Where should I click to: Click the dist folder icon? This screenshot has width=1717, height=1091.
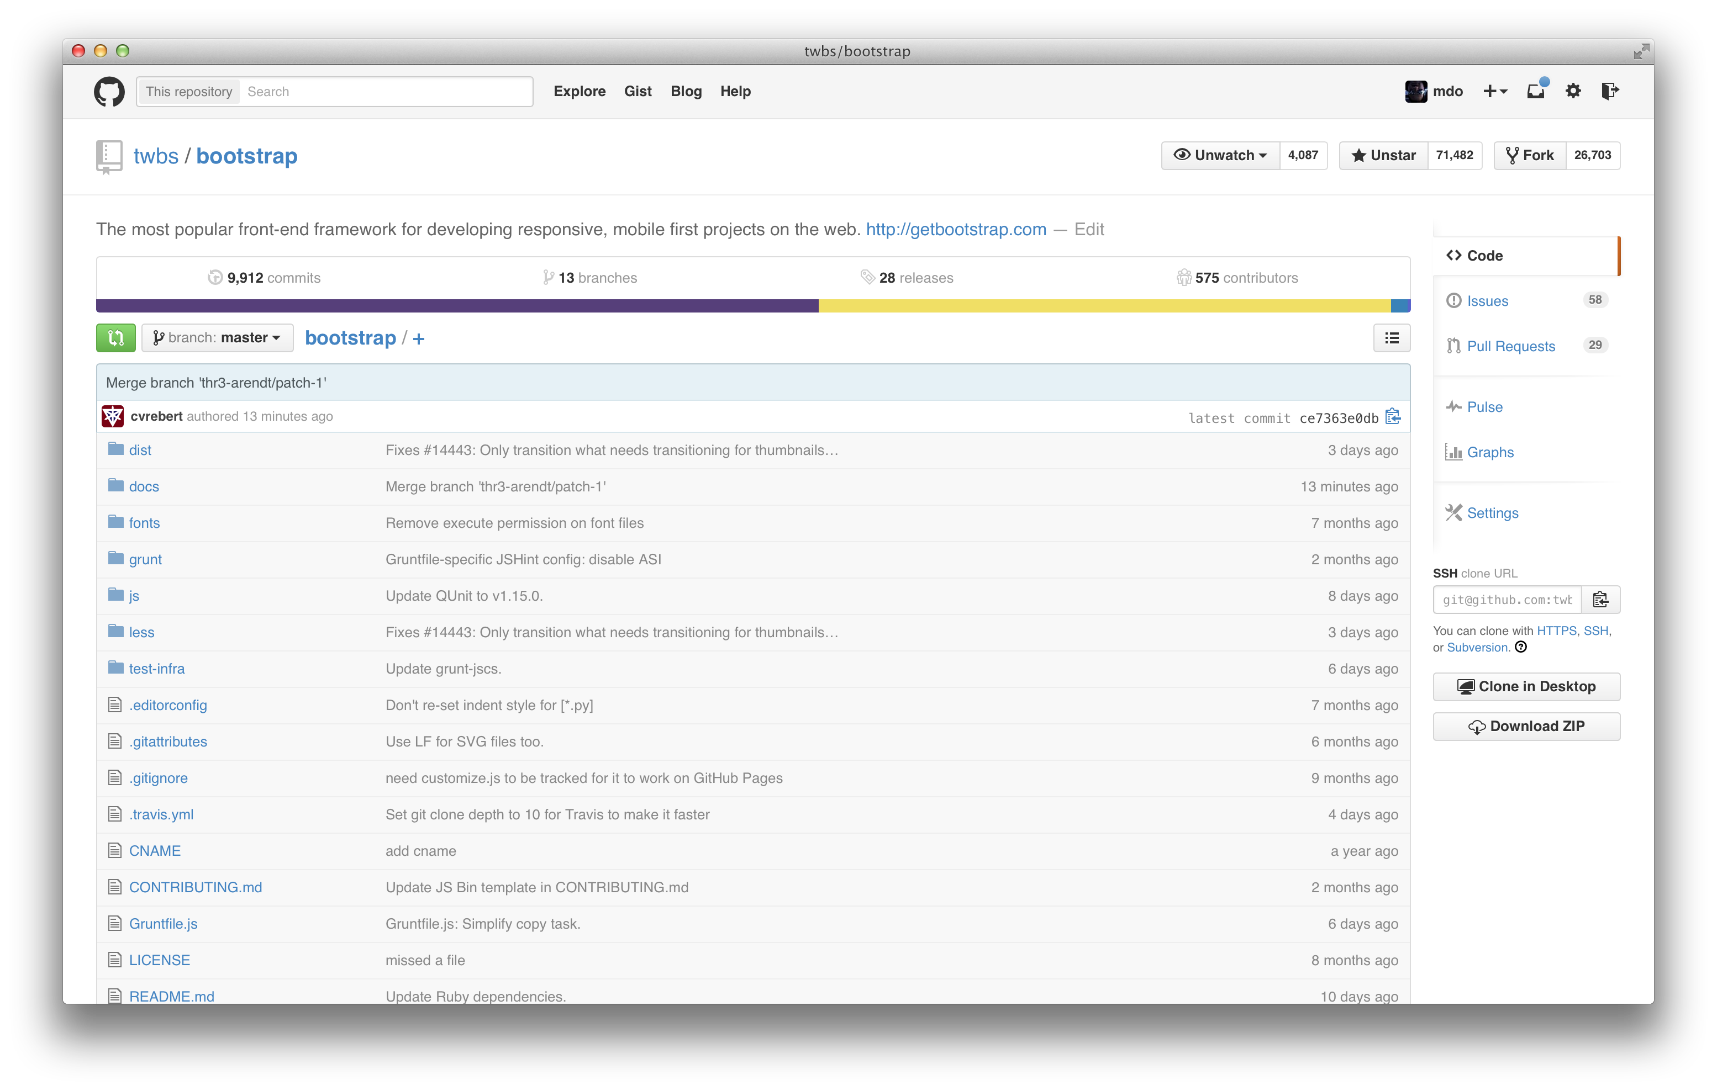(115, 449)
